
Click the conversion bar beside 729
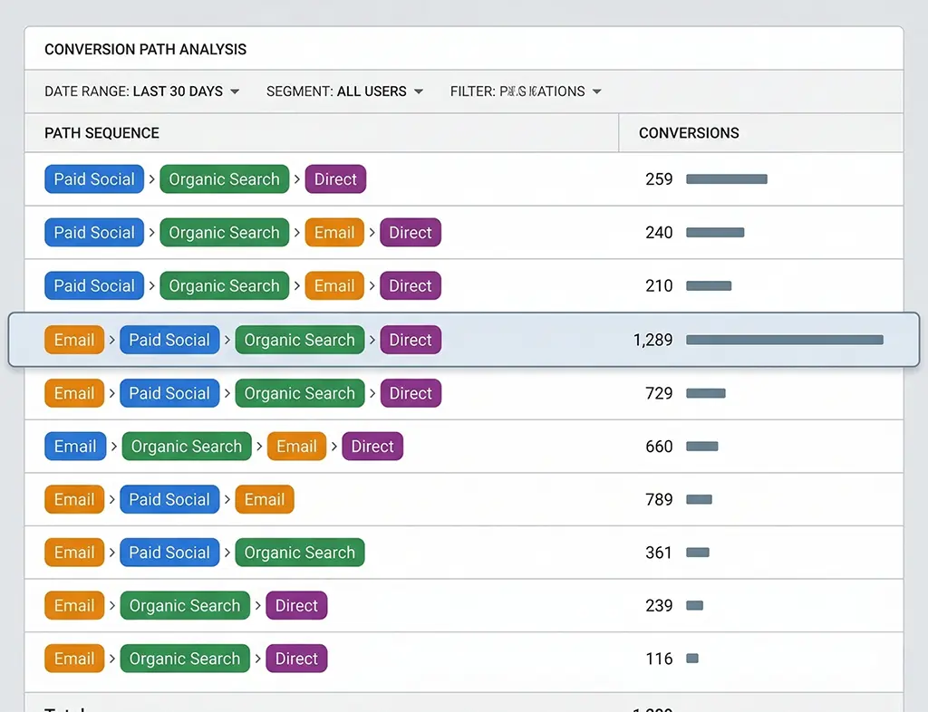click(x=706, y=393)
